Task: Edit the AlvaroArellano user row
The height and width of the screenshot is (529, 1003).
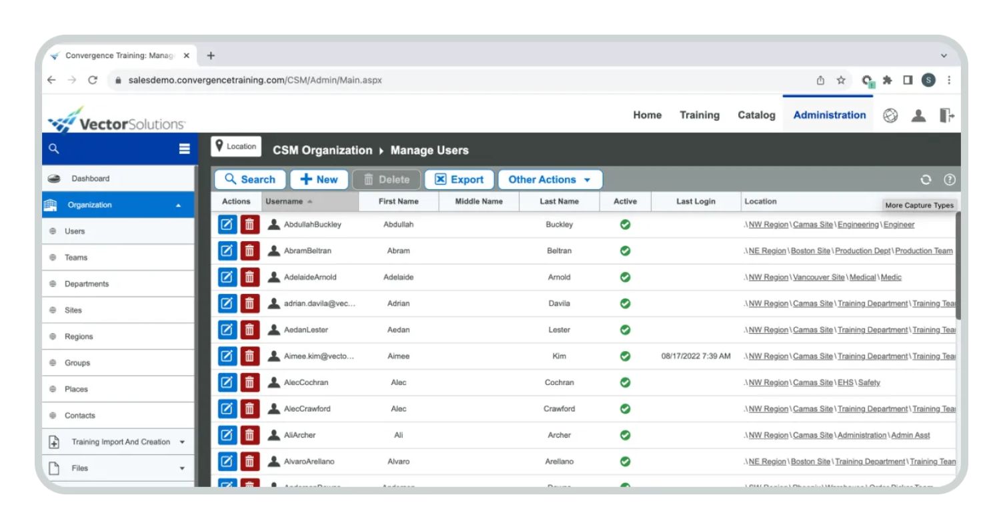Action: pyautogui.click(x=227, y=462)
